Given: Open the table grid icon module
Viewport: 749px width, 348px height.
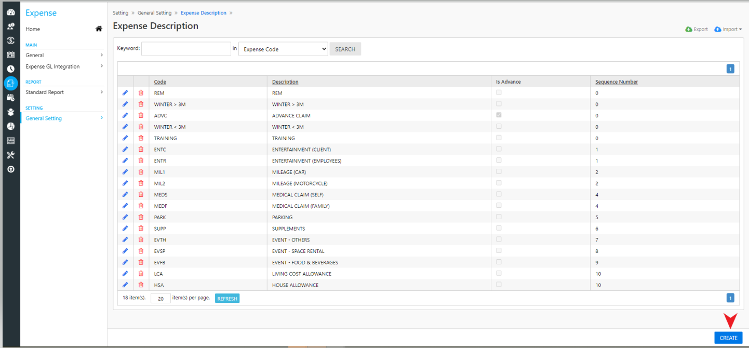Looking at the screenshot, I should click(10, 140).
